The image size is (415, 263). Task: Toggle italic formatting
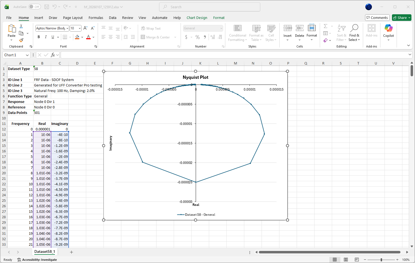point(46,37)
